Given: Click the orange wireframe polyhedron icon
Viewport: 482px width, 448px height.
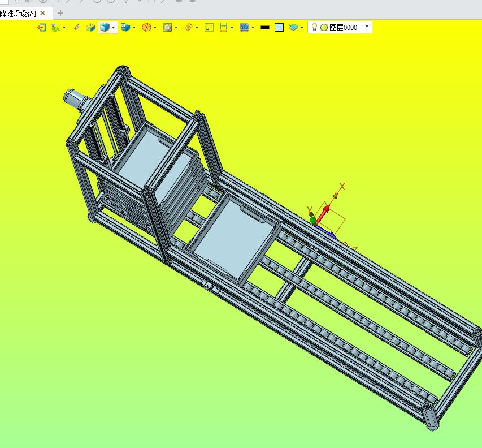Looking at the screenshot, I should tap(146, 27).
